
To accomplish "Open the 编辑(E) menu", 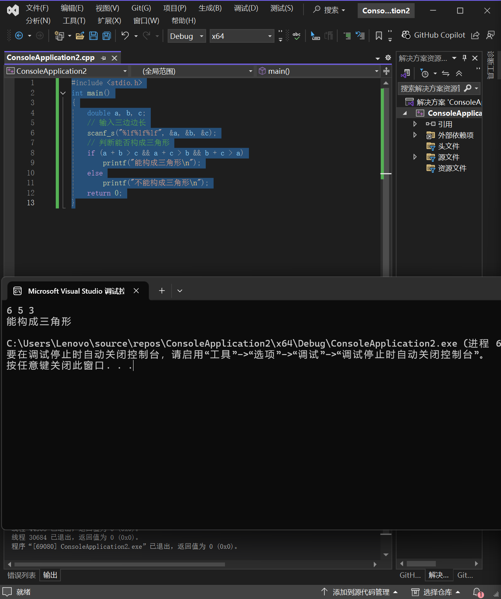I will pos(72,8).
